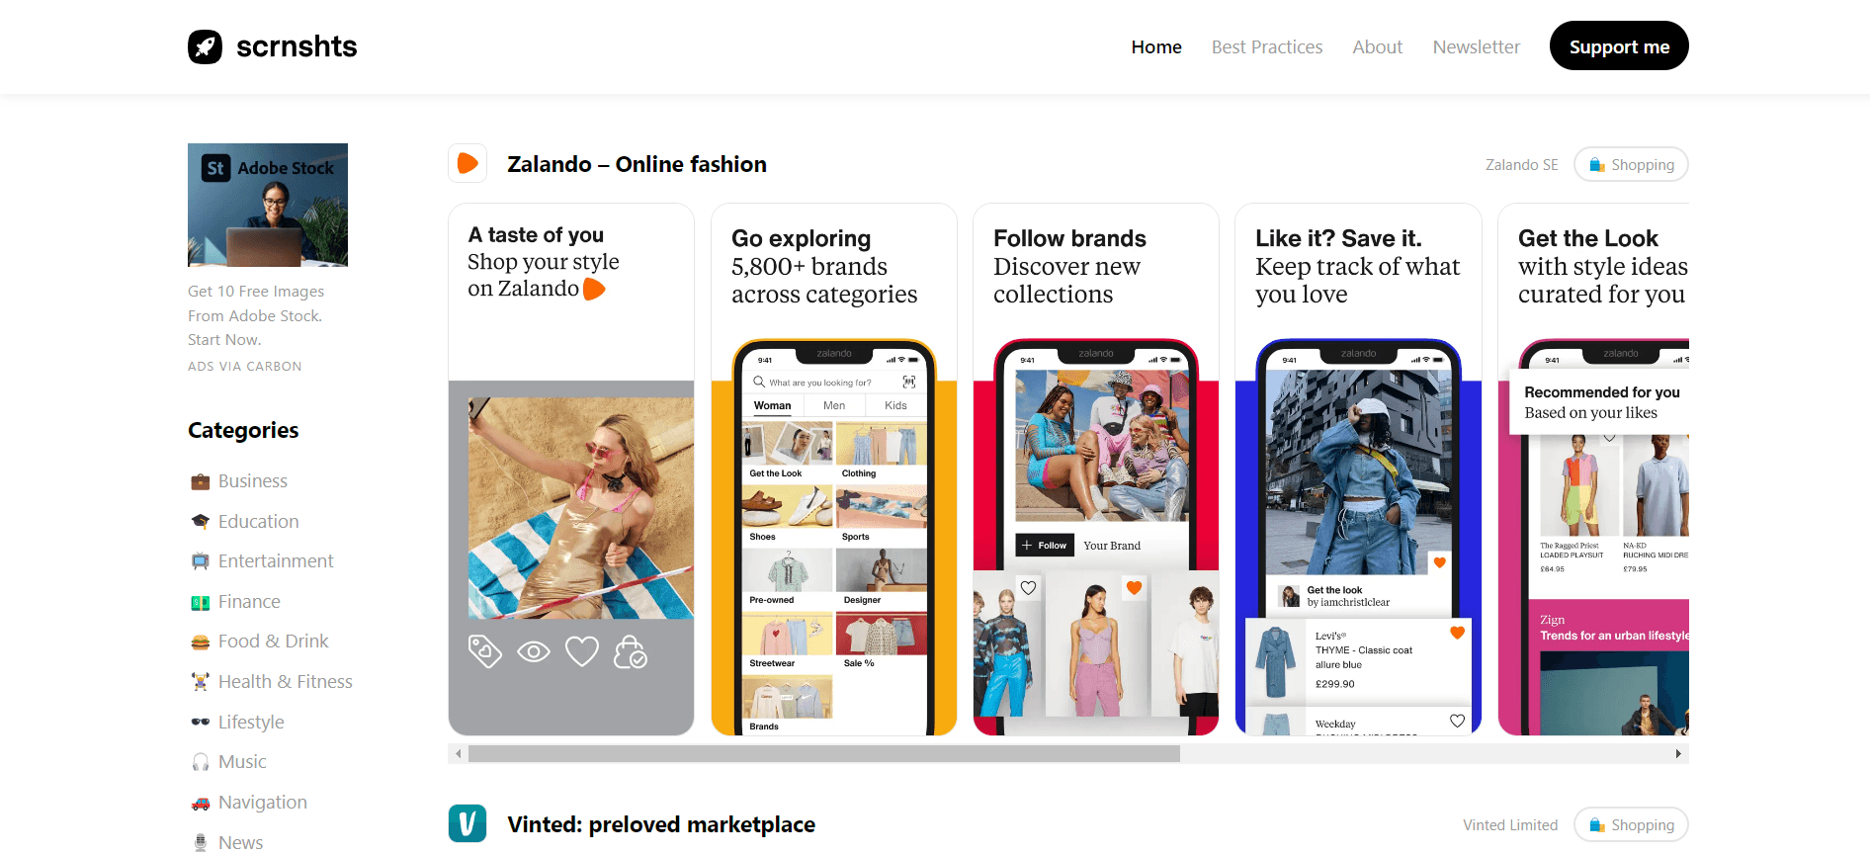
Task: Click scroll-left arrow of screenshots carousel
Action: (x=458, y=754)
